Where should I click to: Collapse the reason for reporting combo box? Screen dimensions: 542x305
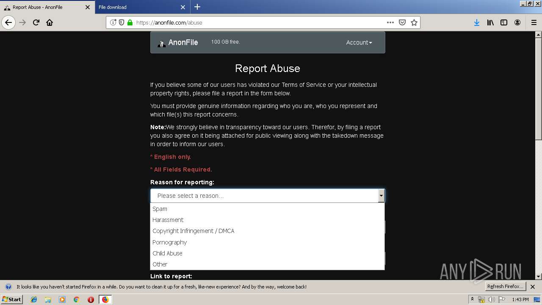click(x=268, y=196)
